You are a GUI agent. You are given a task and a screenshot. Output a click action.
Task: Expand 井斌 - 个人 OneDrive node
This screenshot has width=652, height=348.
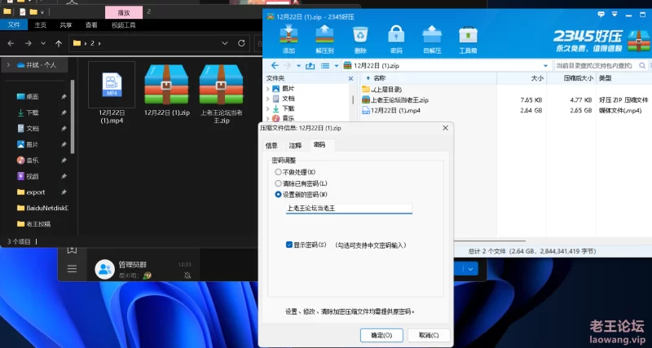[8, 65]
